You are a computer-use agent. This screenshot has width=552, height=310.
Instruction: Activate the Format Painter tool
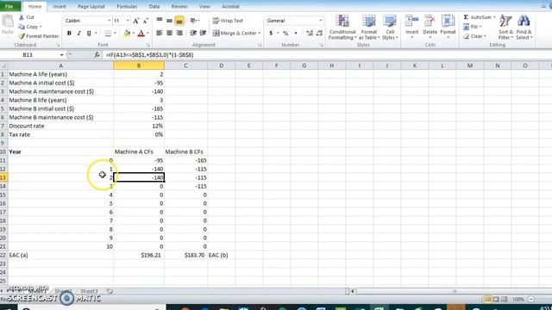pyautogui.click(x=38, y=36)
